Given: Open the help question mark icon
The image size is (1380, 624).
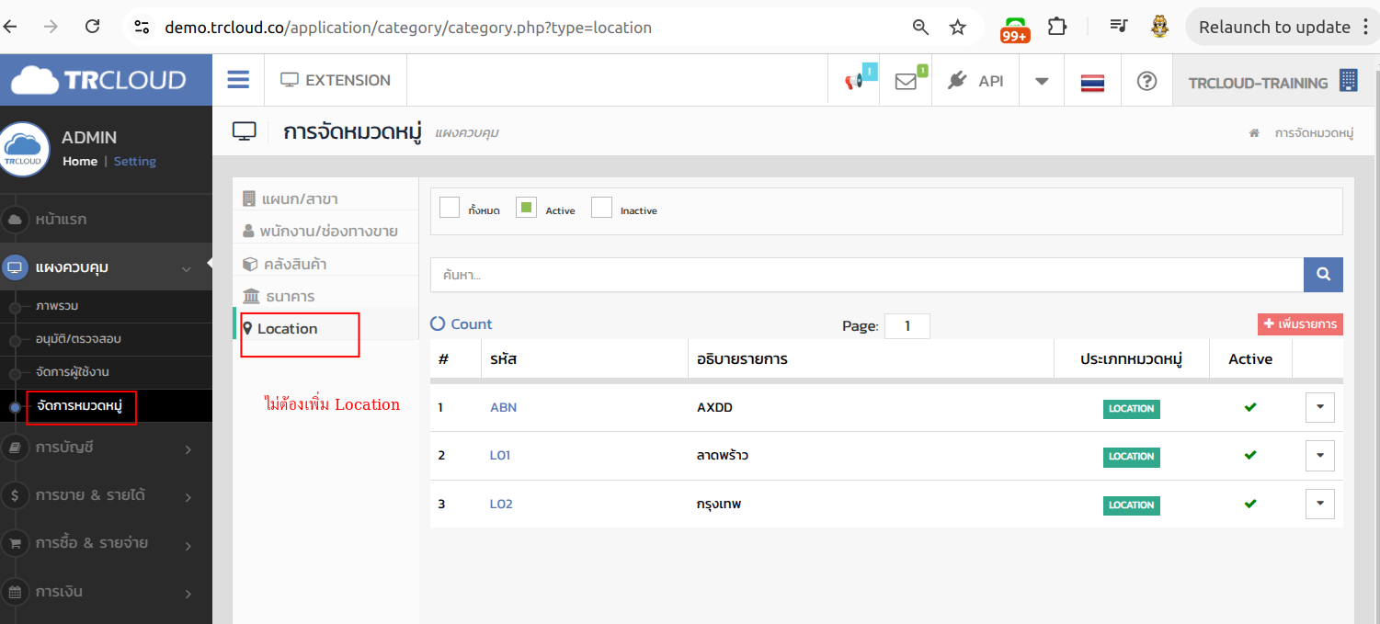Looking at the screenshot, I should (1146, 81).
